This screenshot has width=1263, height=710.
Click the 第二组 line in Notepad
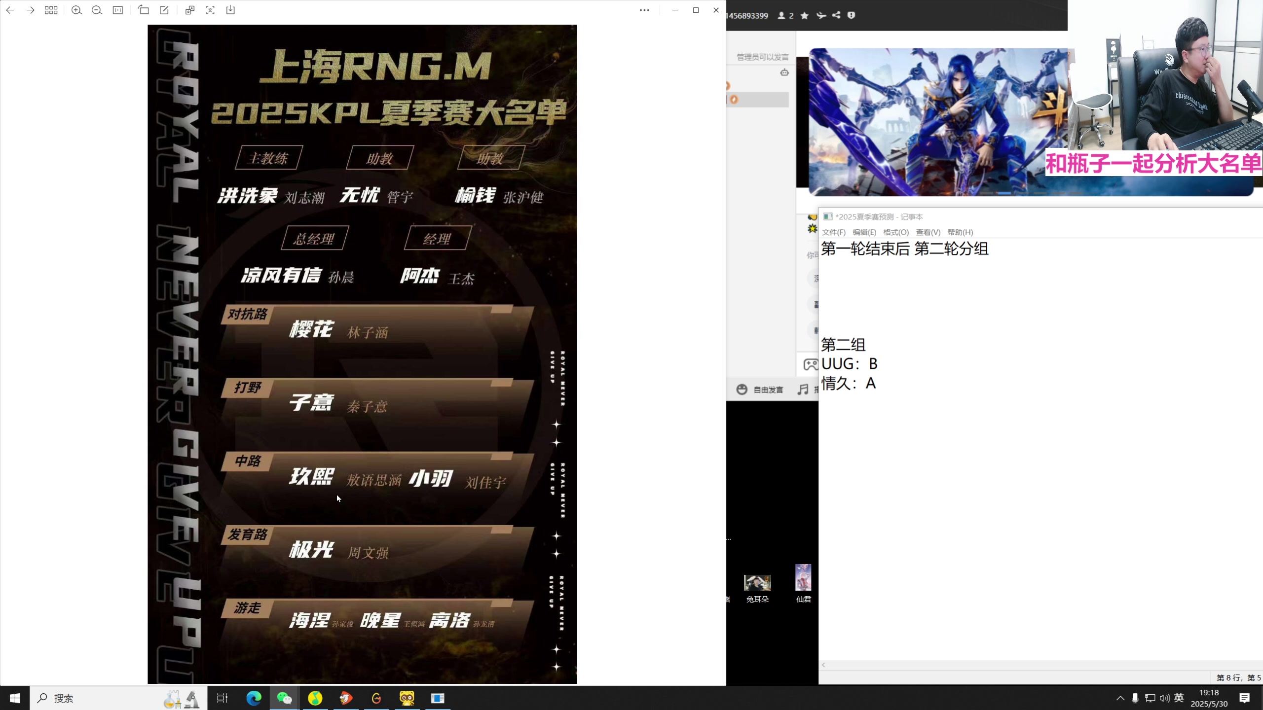843,345
